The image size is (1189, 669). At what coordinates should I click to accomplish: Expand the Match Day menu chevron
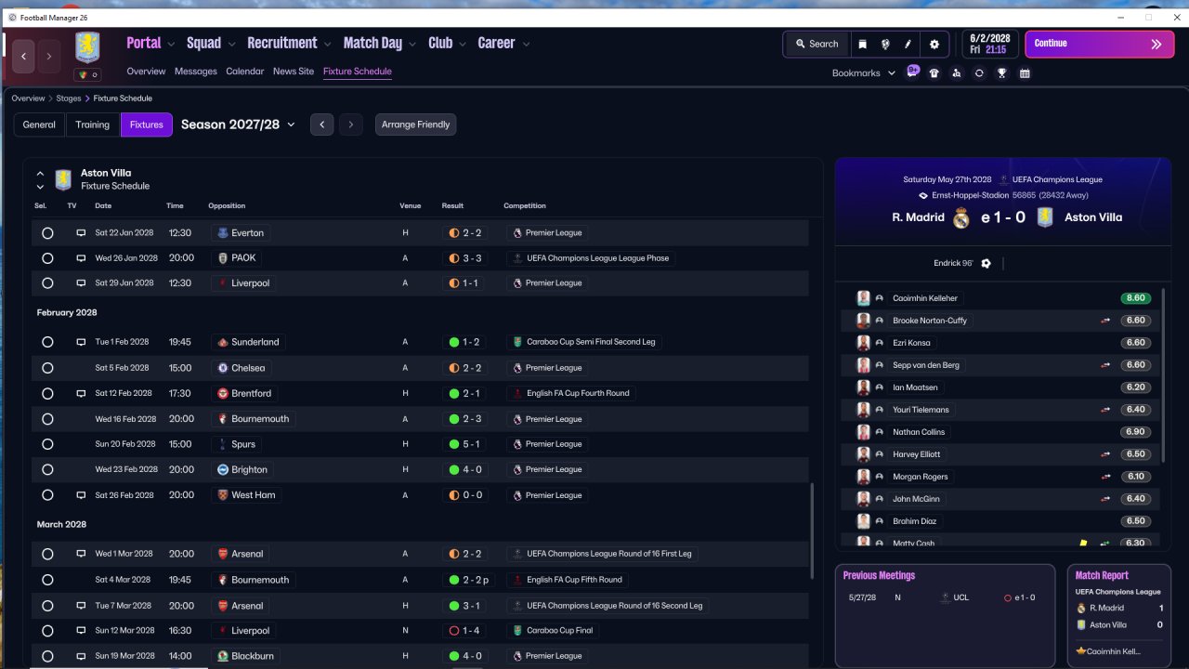point(413,44)
